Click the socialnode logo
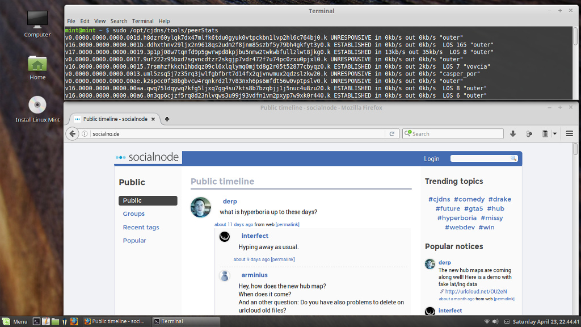Screen dimensions: 581x327 click(x=148, y=157)
